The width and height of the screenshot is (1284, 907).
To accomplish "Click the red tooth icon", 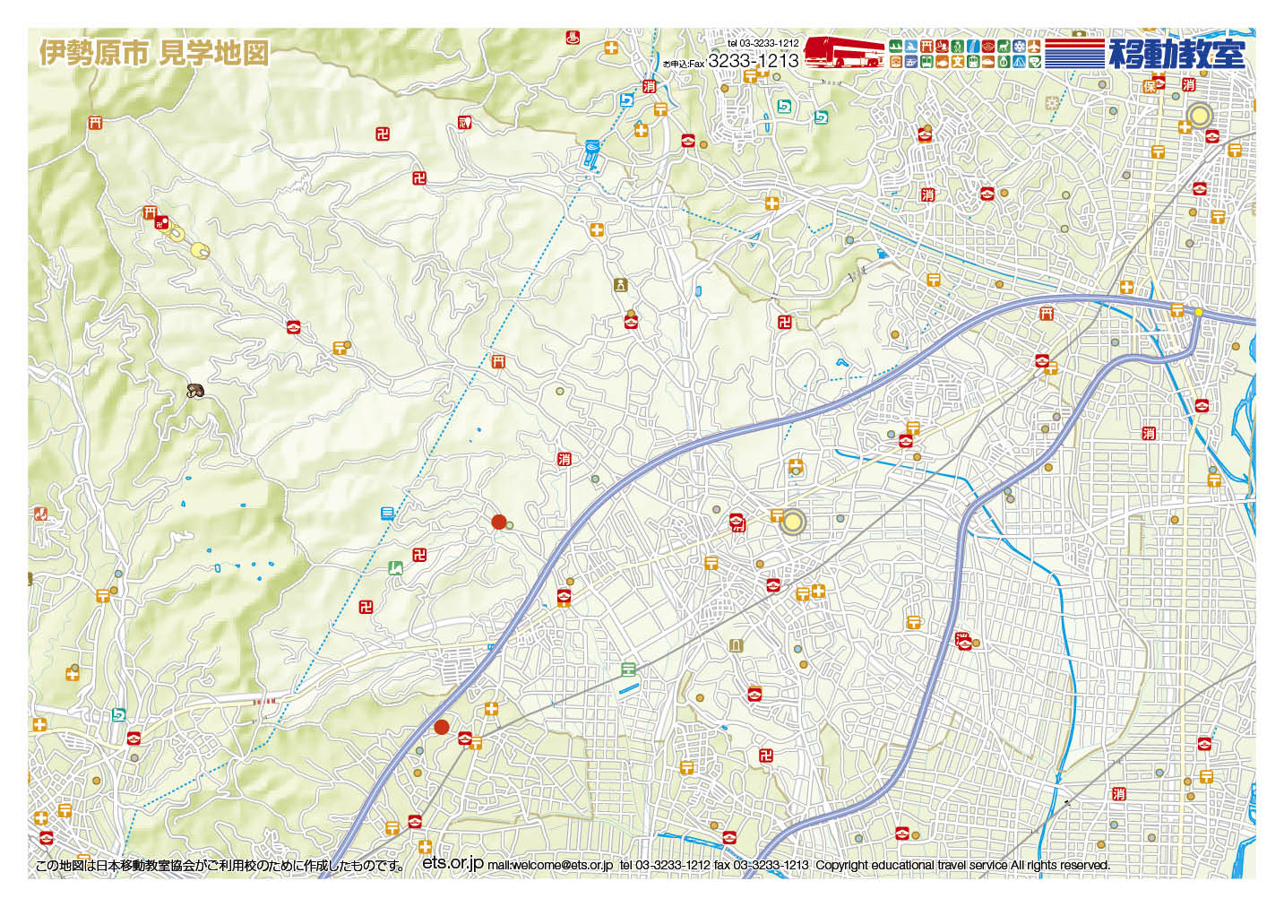I will tap(464, 122).
